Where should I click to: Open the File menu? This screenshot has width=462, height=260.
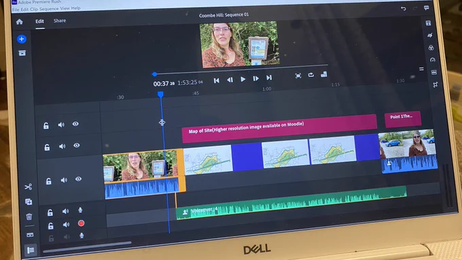pos(16,10)
